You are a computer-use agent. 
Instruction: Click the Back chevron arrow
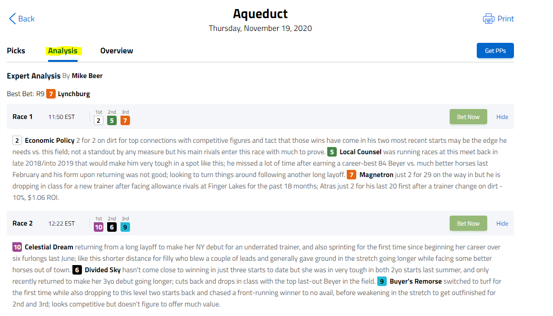pyautogui.click(x=12, y=19)
